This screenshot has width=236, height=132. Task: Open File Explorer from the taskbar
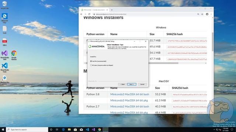[x=69, y=129]
